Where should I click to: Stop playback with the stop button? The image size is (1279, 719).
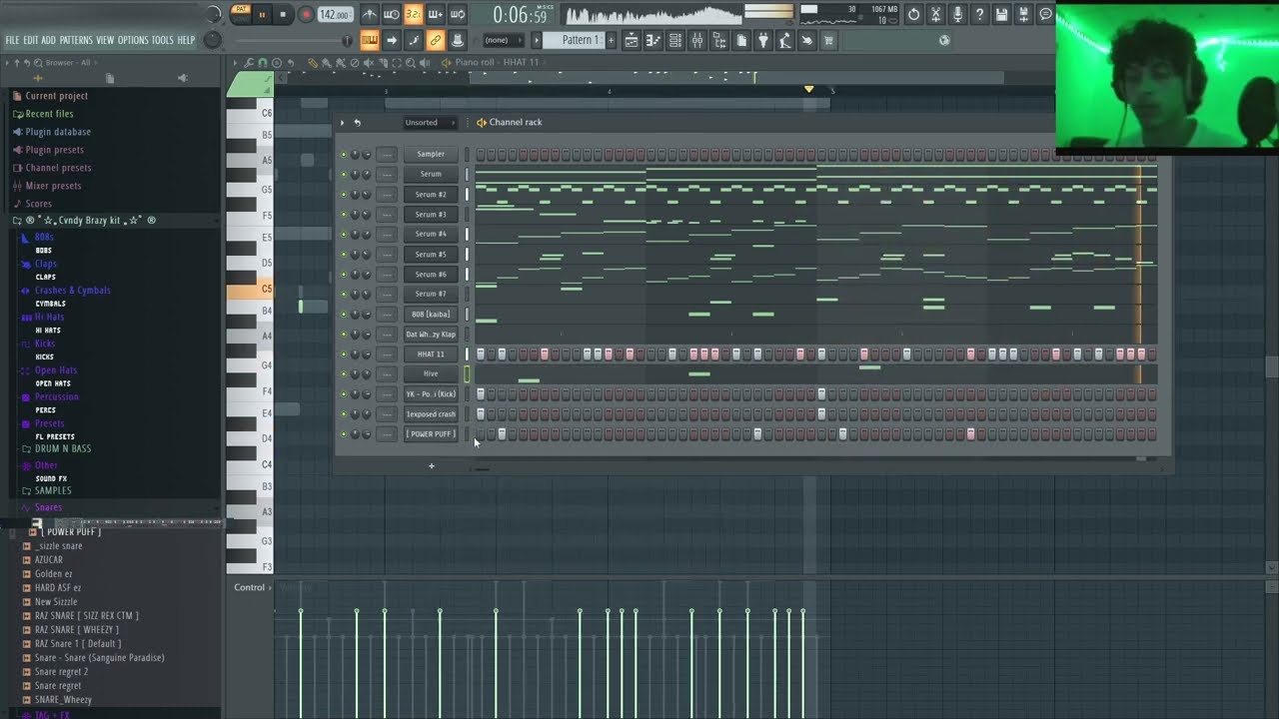point(283,14)
